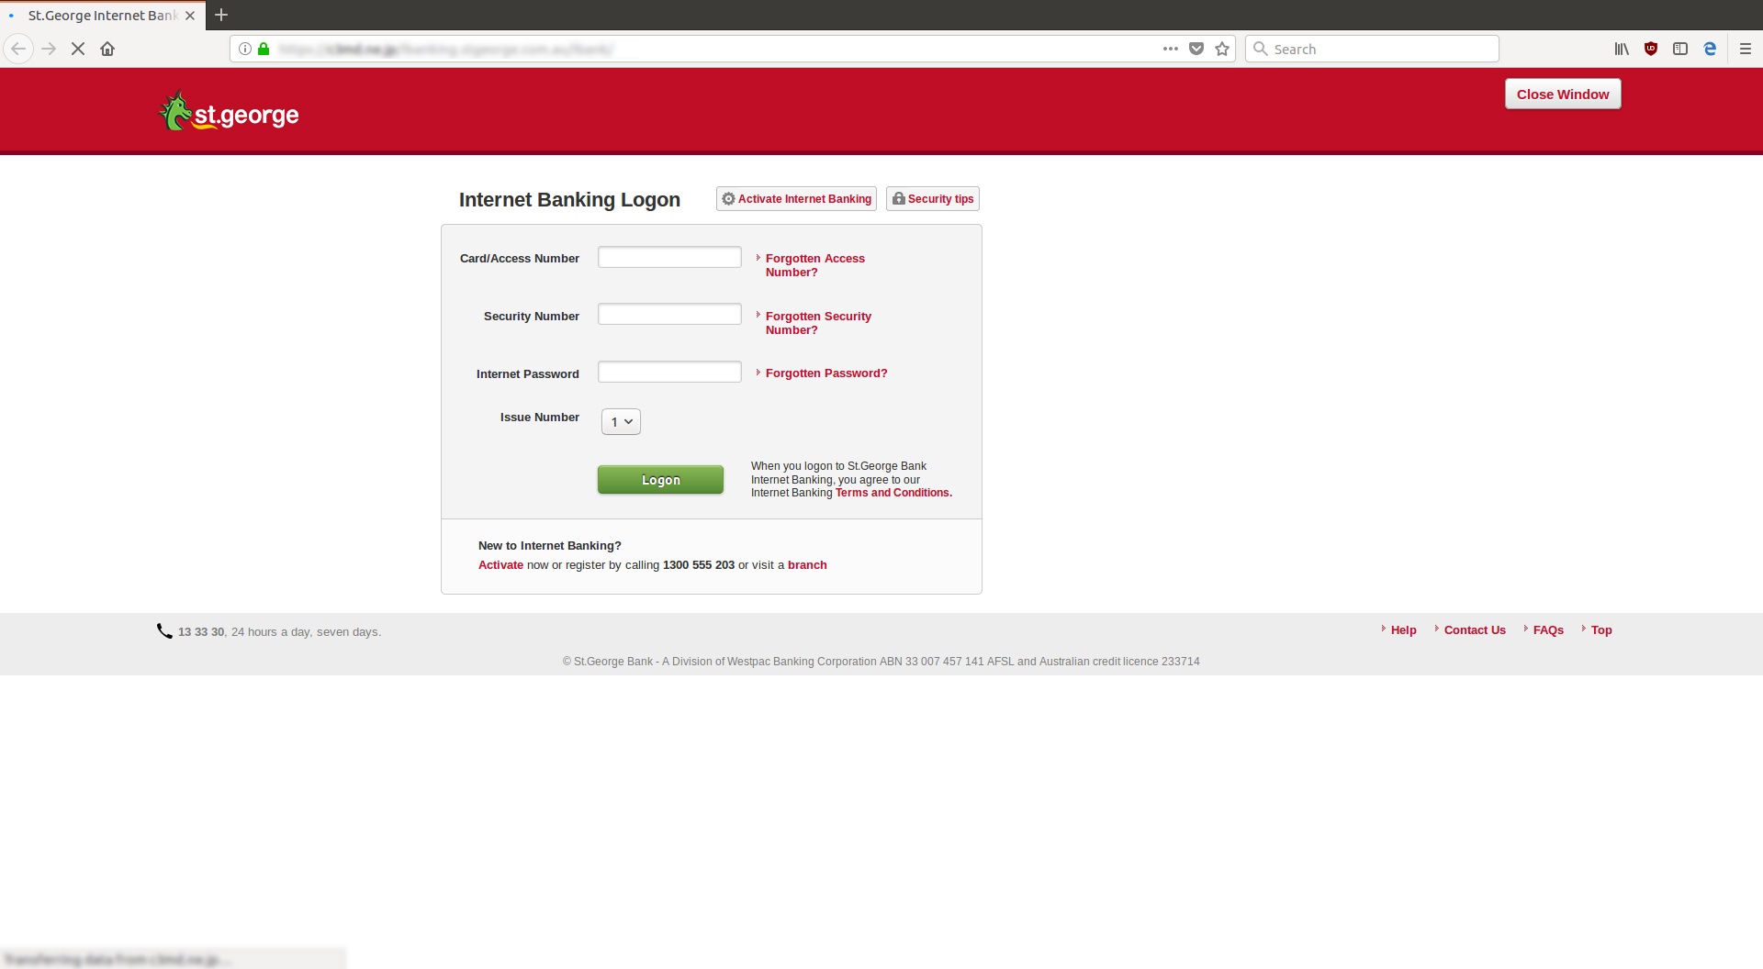Viewport: 1763px width, 969px height.
Task: Click the green Logon button
Action: [x=660, y=480]
